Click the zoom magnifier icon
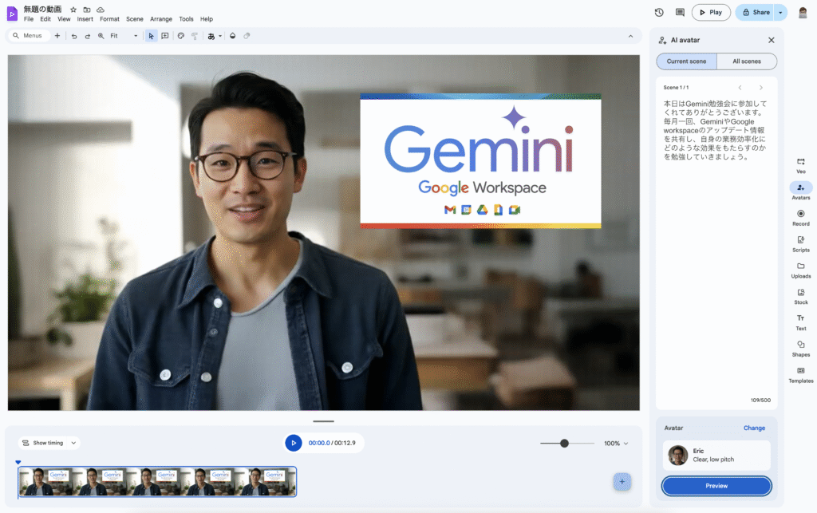Image resolution: width=817 pixels, height=513 pixels. pos(101,36)
